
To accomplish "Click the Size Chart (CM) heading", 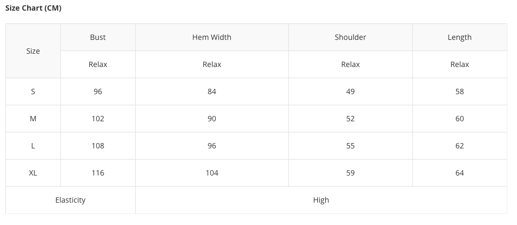I will coord(33,9).
